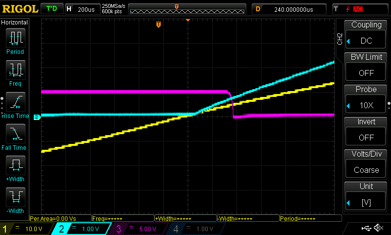Viewport: 391px width, 235px height.
Task: Click the USB connection status icon
Action: pos(366,228)
